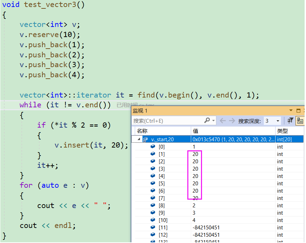Screen dimensions: 306x243
Task: Click the back arrow in Watch toolbar
Action: (223, 121)
